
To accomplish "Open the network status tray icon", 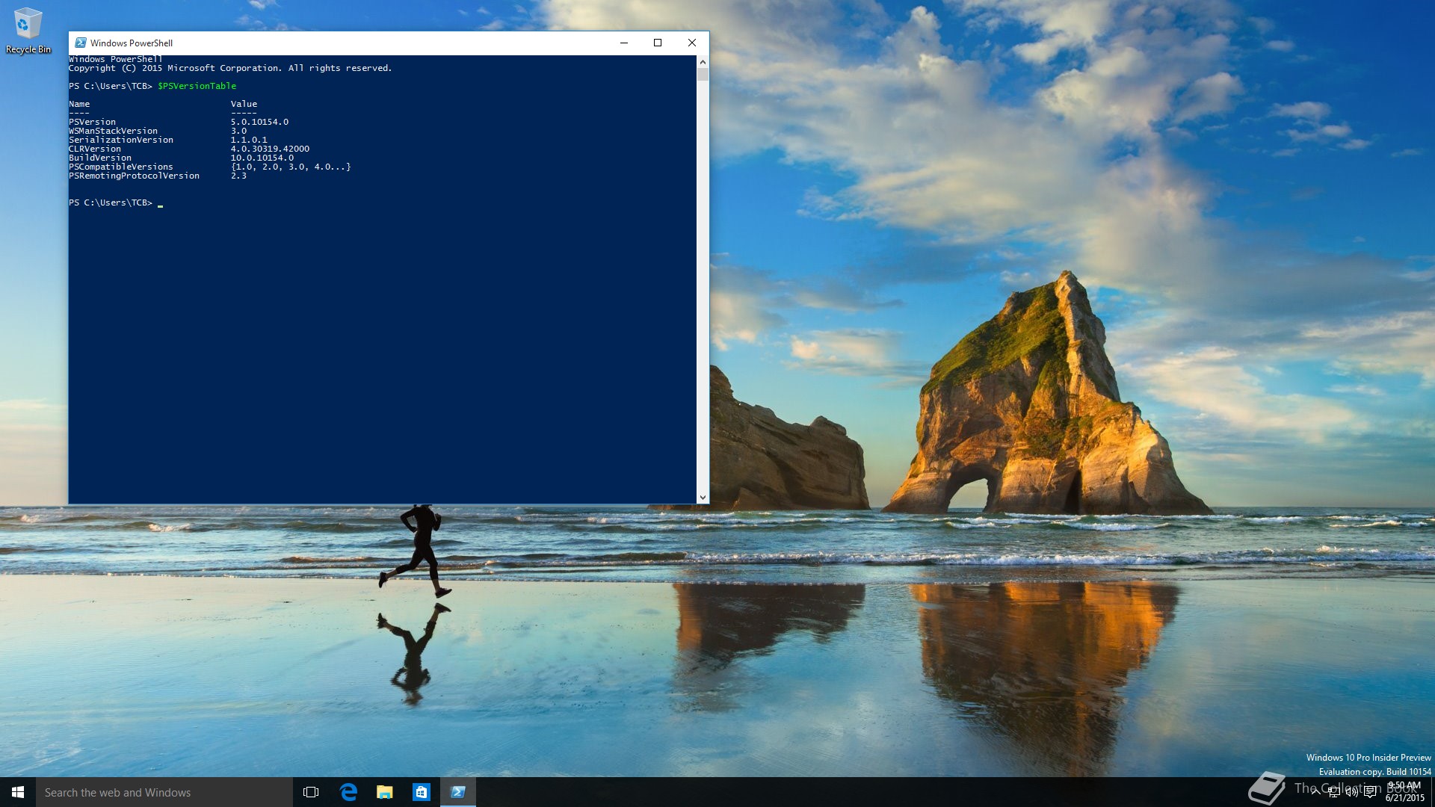I will click(x=1334, y=792).
